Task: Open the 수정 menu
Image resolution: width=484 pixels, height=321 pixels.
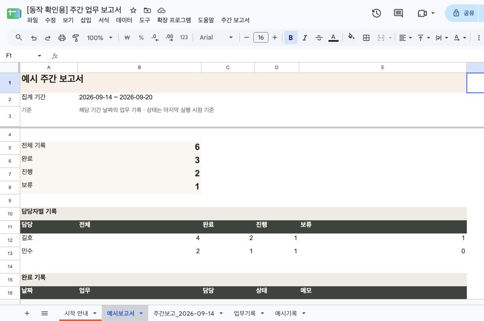Action: click(50, 20)
